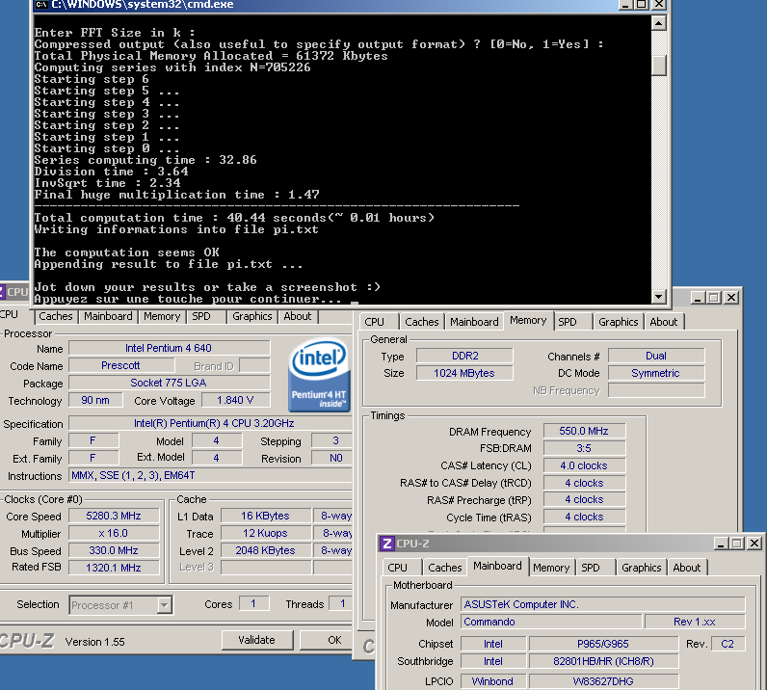
Task: Maximize the cmd.exe window
Action: tap(642, 5)
